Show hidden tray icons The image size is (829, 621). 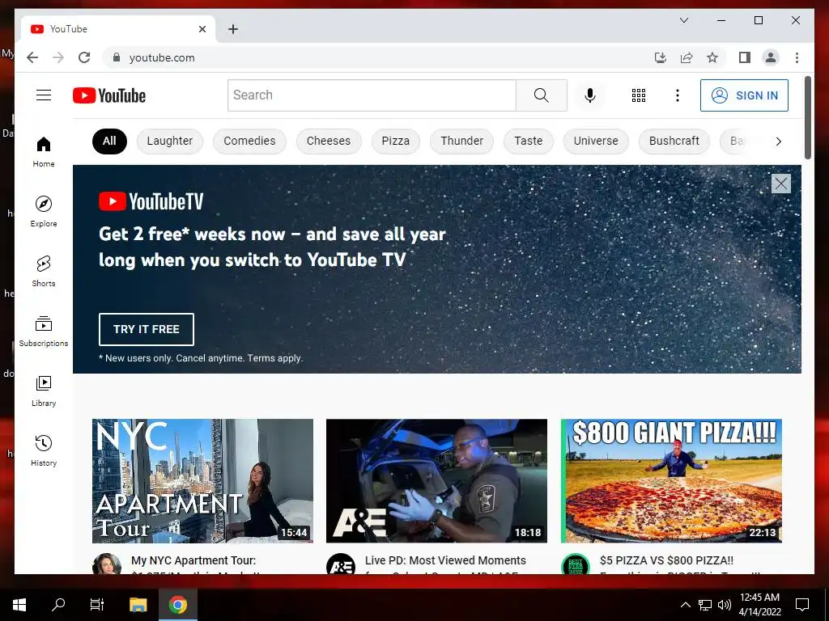coord(685,605)
